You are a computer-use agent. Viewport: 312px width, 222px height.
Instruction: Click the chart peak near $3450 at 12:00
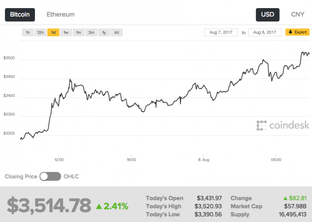pyautogui.click(x=70, y=80)
